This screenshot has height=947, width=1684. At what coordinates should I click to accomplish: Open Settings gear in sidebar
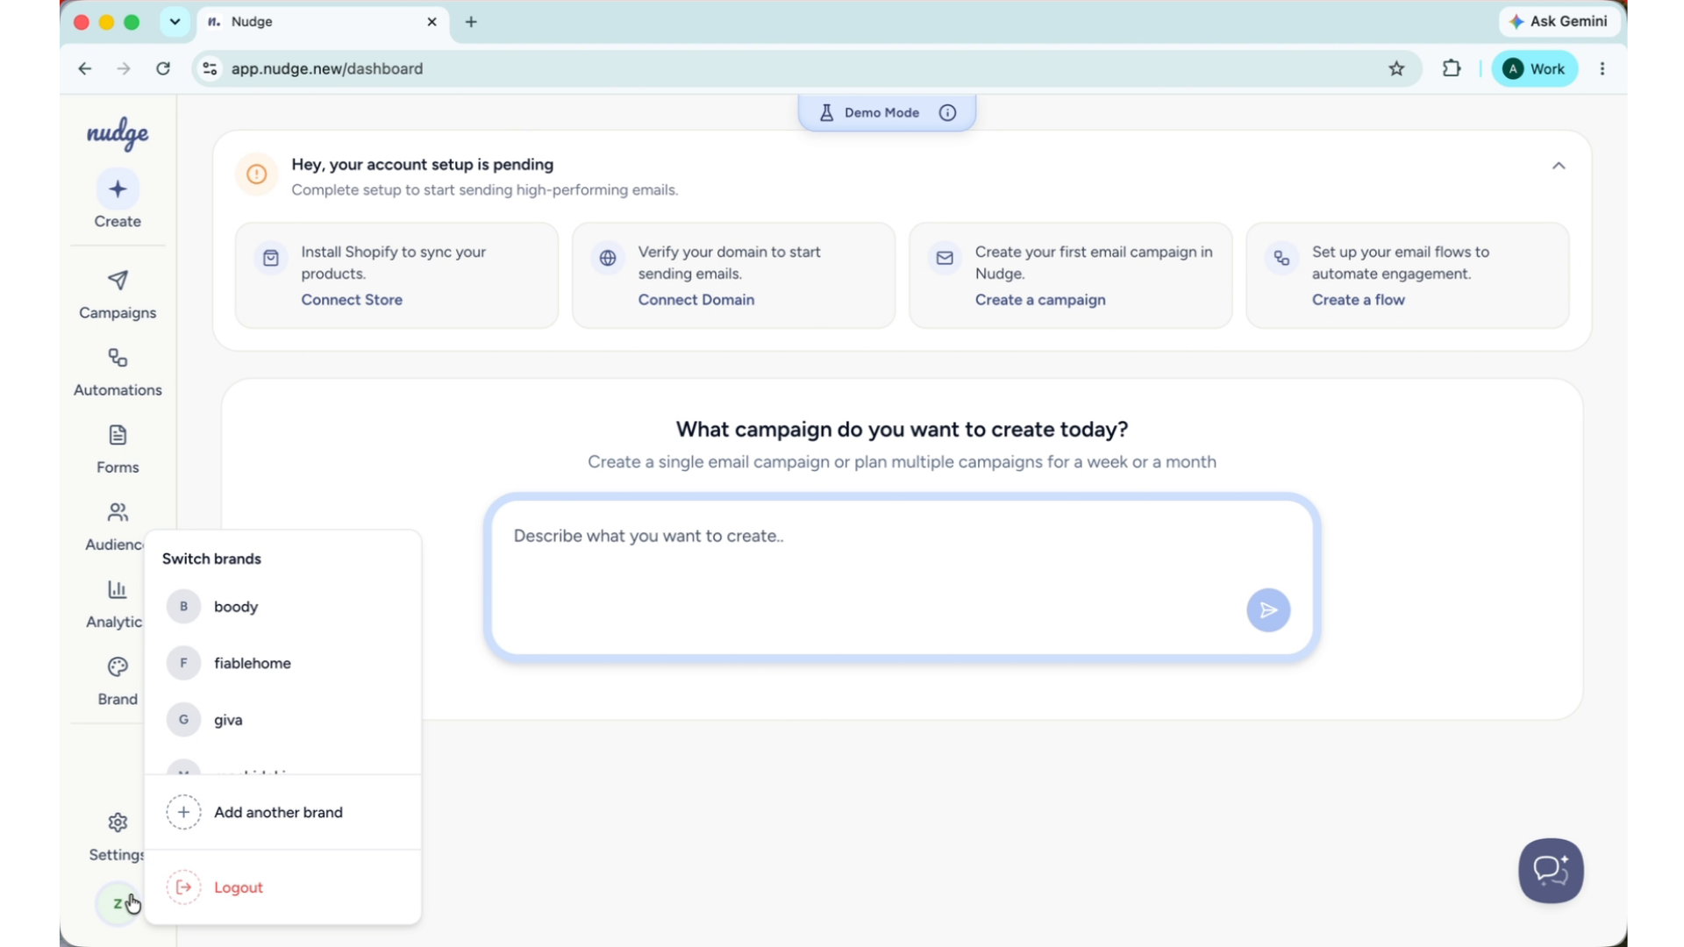tap(117, 837)
